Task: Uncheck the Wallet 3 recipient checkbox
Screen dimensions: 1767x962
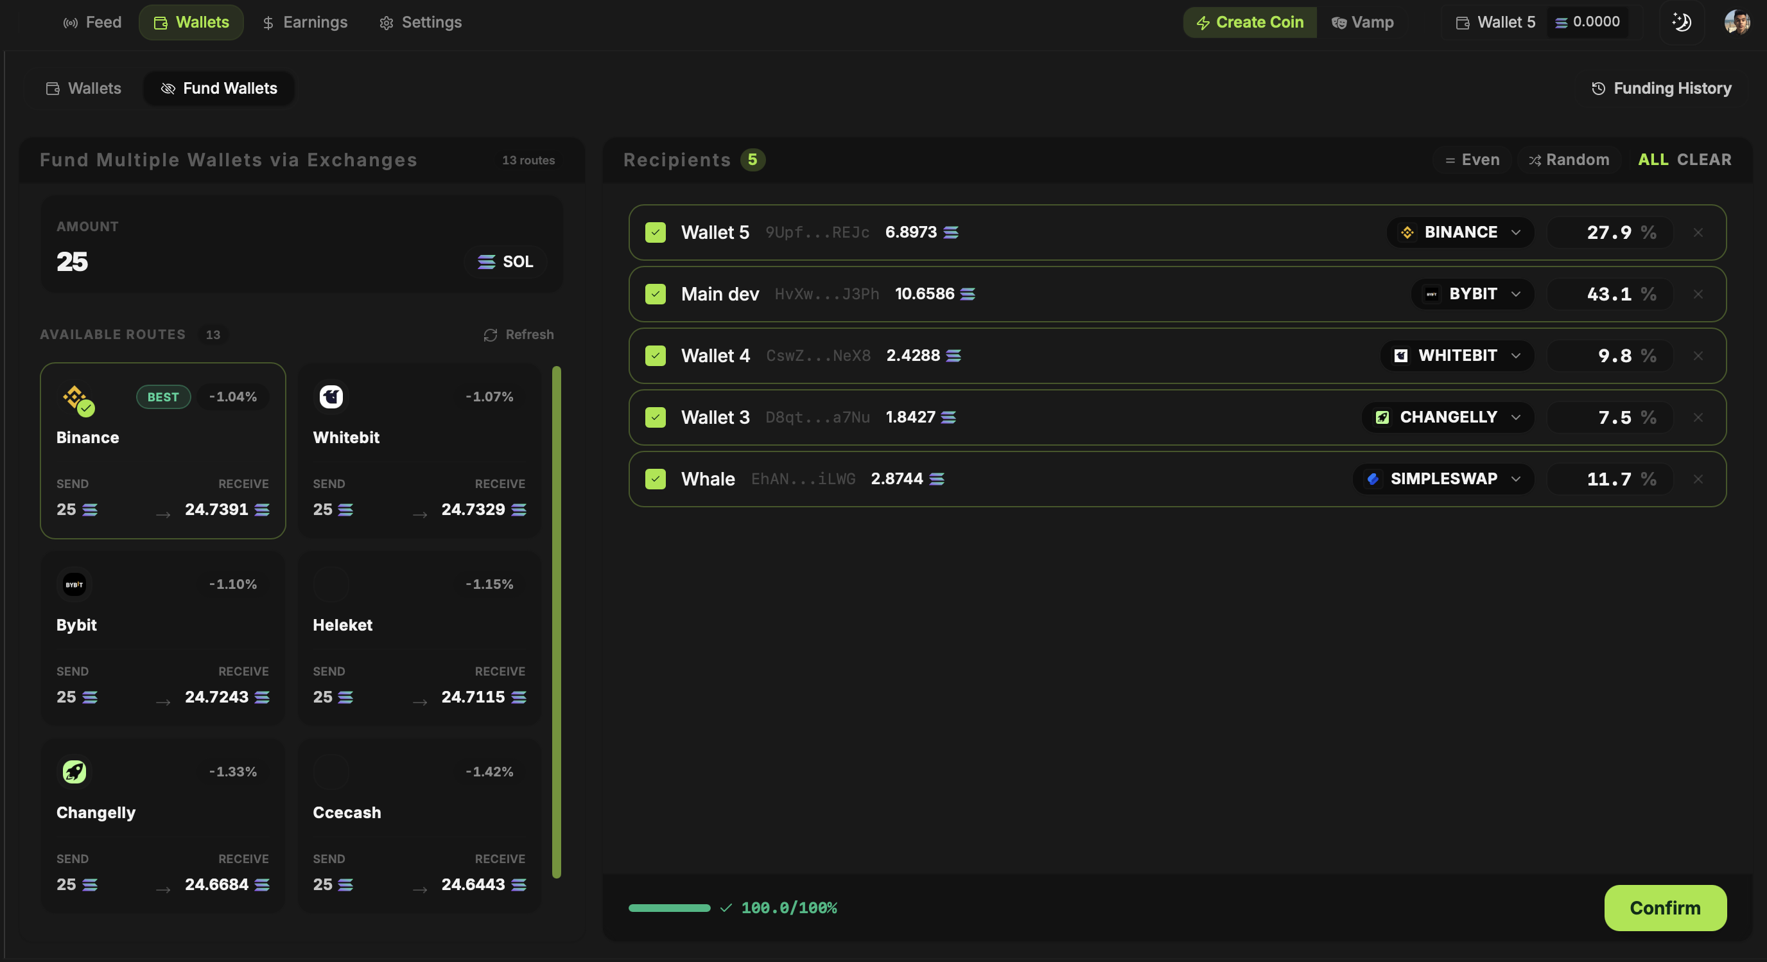Action: coord(655,417)
